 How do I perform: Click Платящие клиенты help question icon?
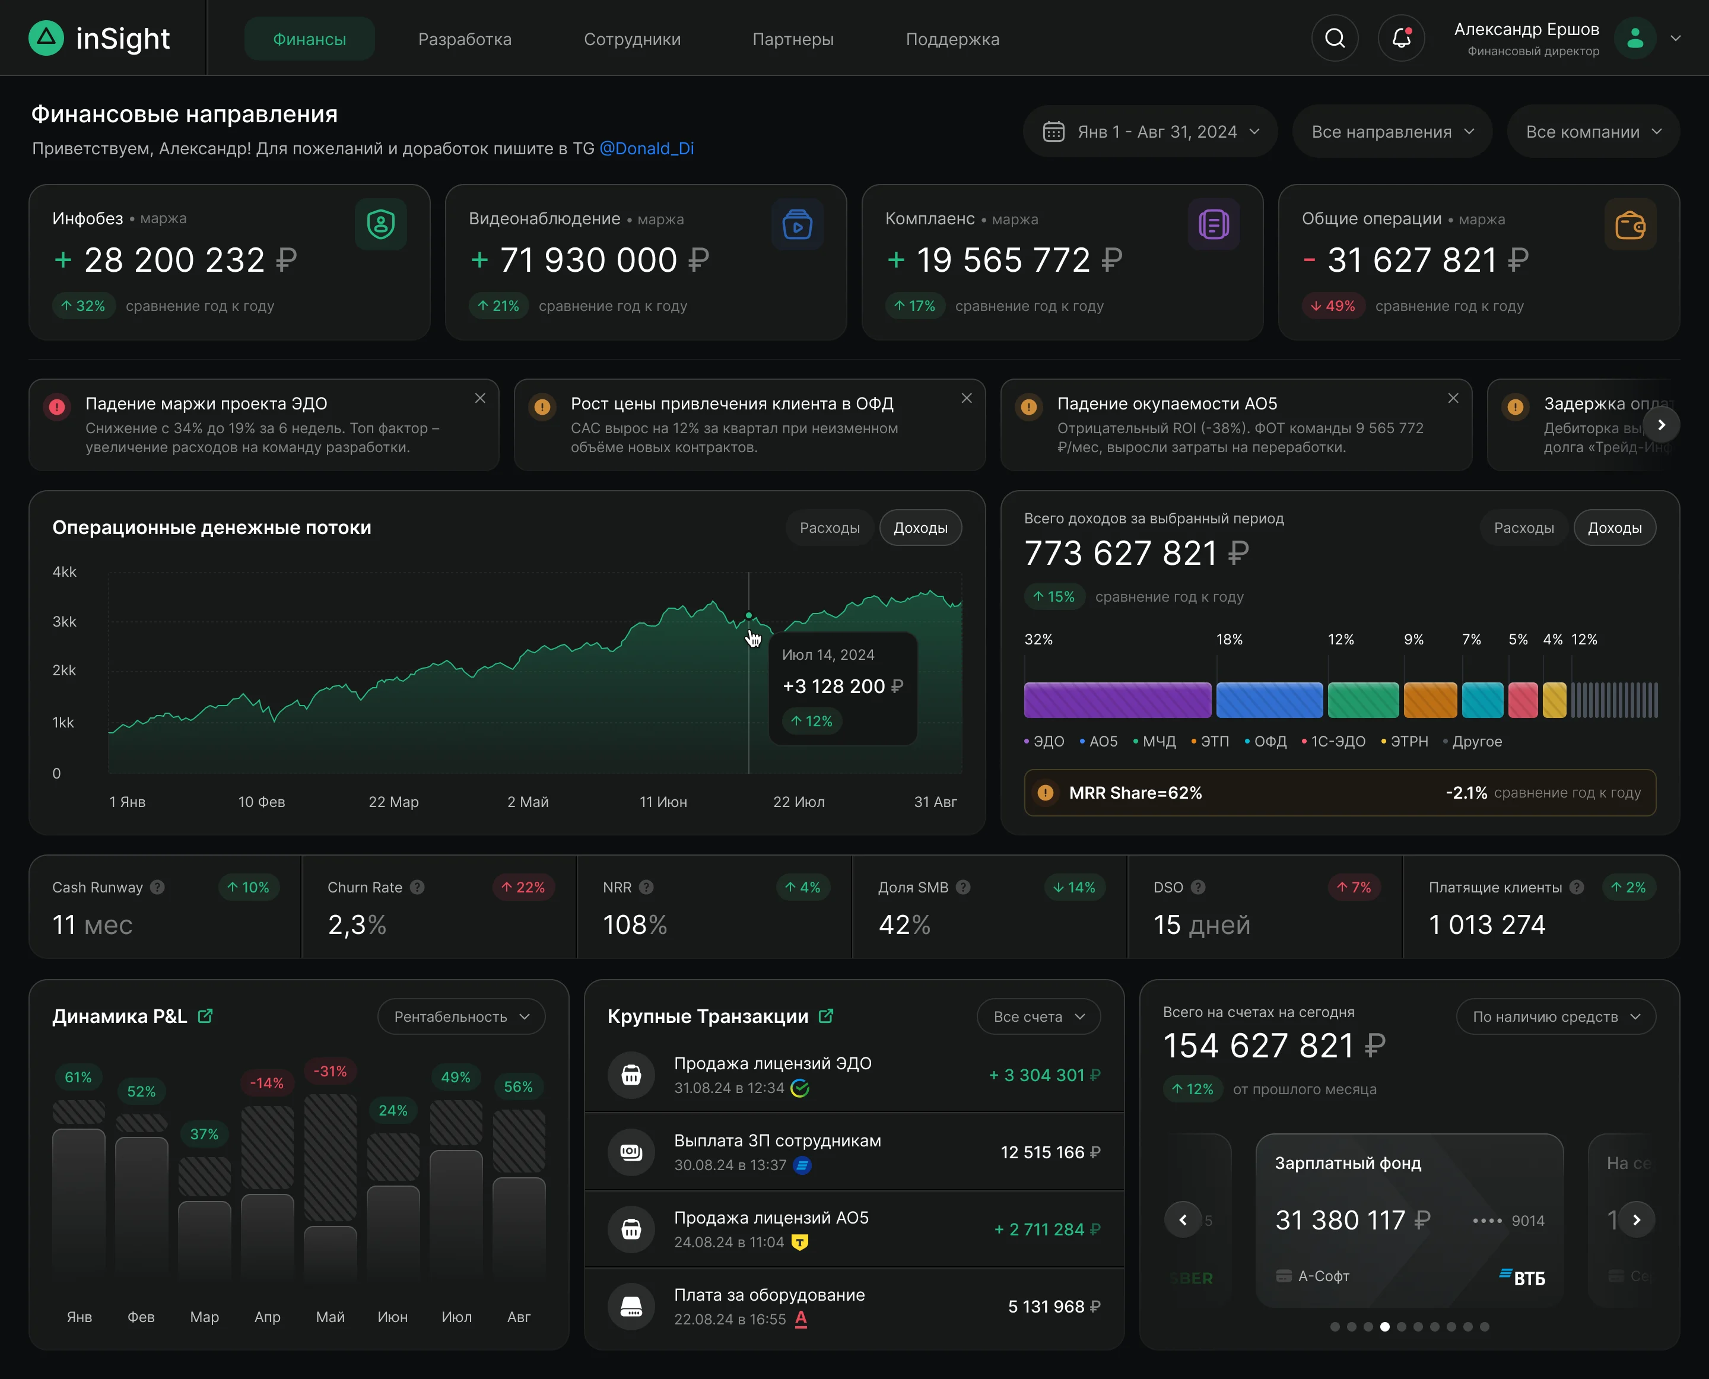tap(1576, 887)
